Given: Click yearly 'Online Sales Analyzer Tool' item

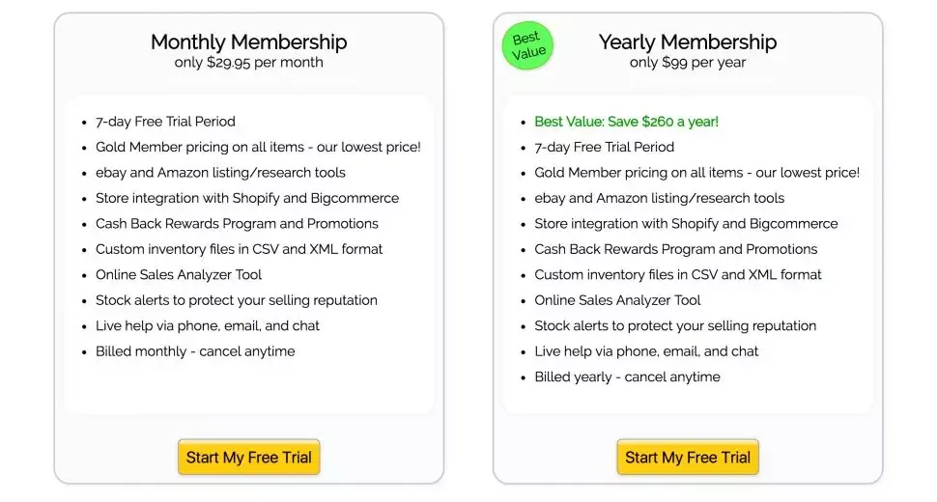Looking at the screenshot, I should coord(617,301).
